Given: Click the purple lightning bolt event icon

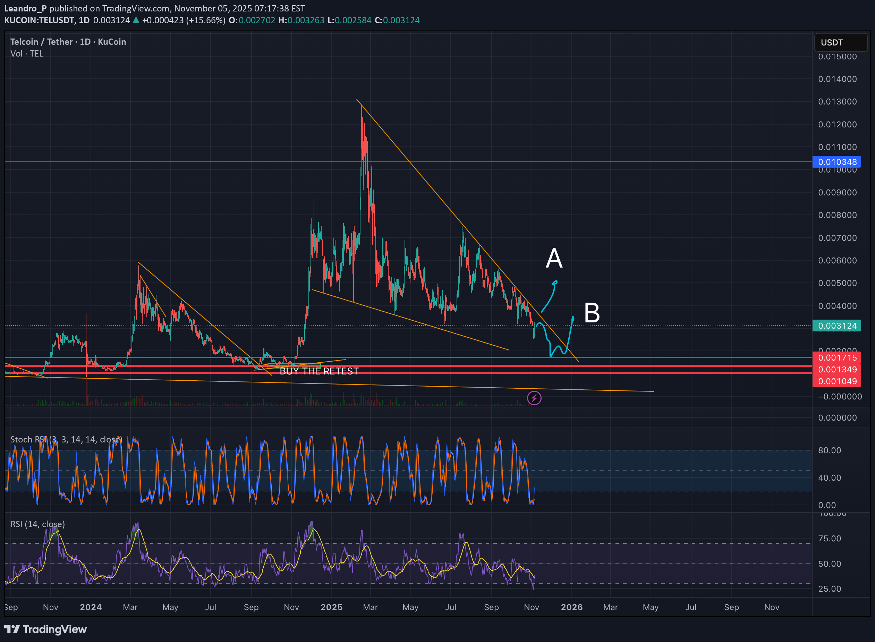Looking at the screenshot, I should [x=534, y=398].
